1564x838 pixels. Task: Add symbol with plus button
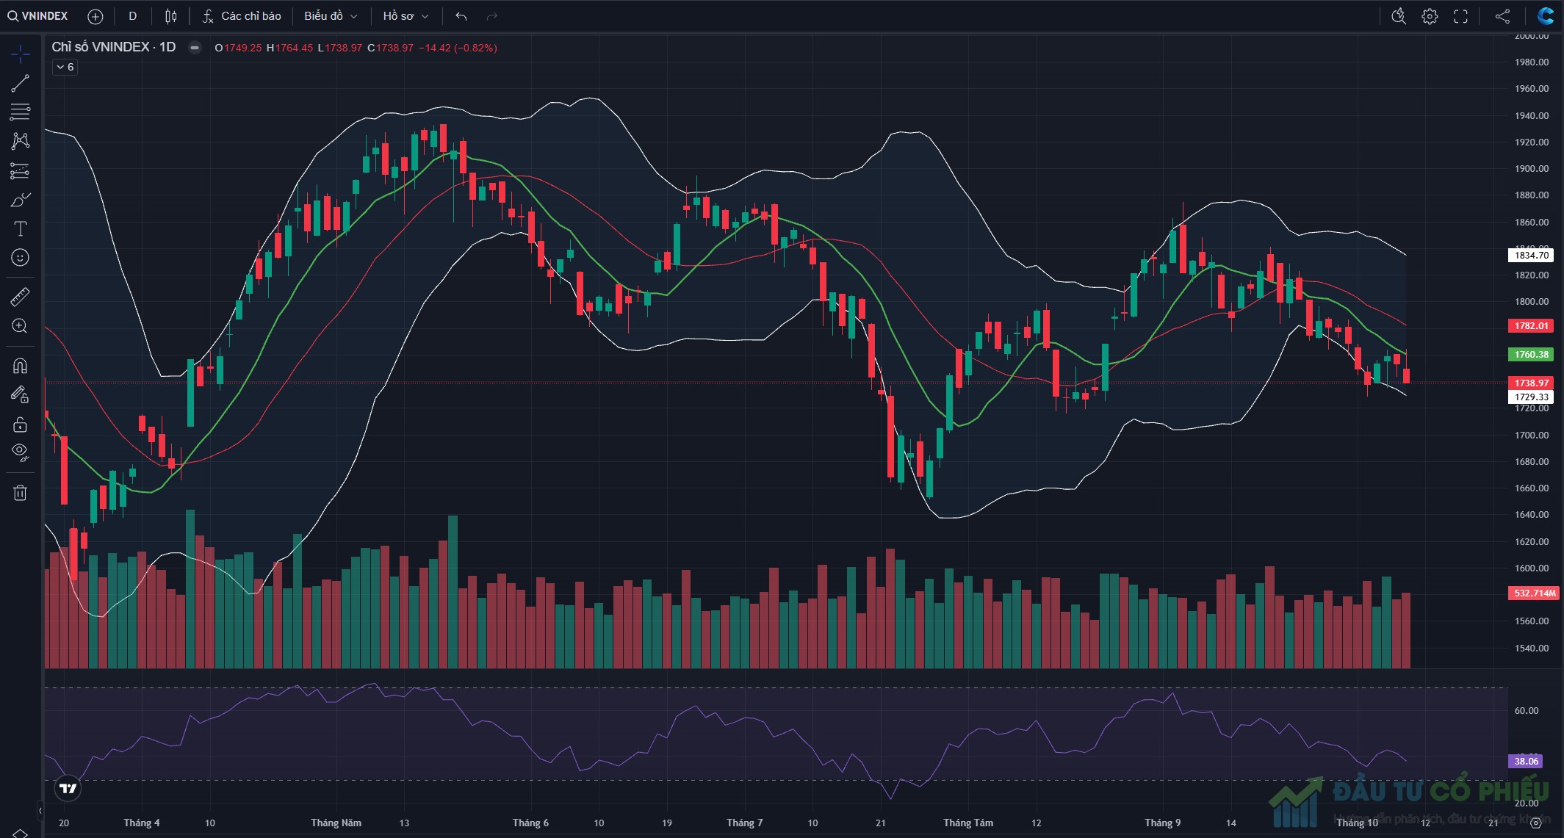pyautogui.click(x=95, y=16)
